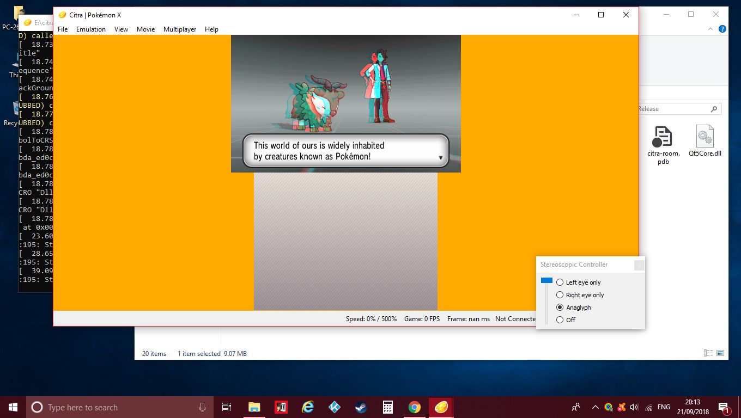Open the View menu in Citra
Screen dimensions: 741x418
coord(121,29)
